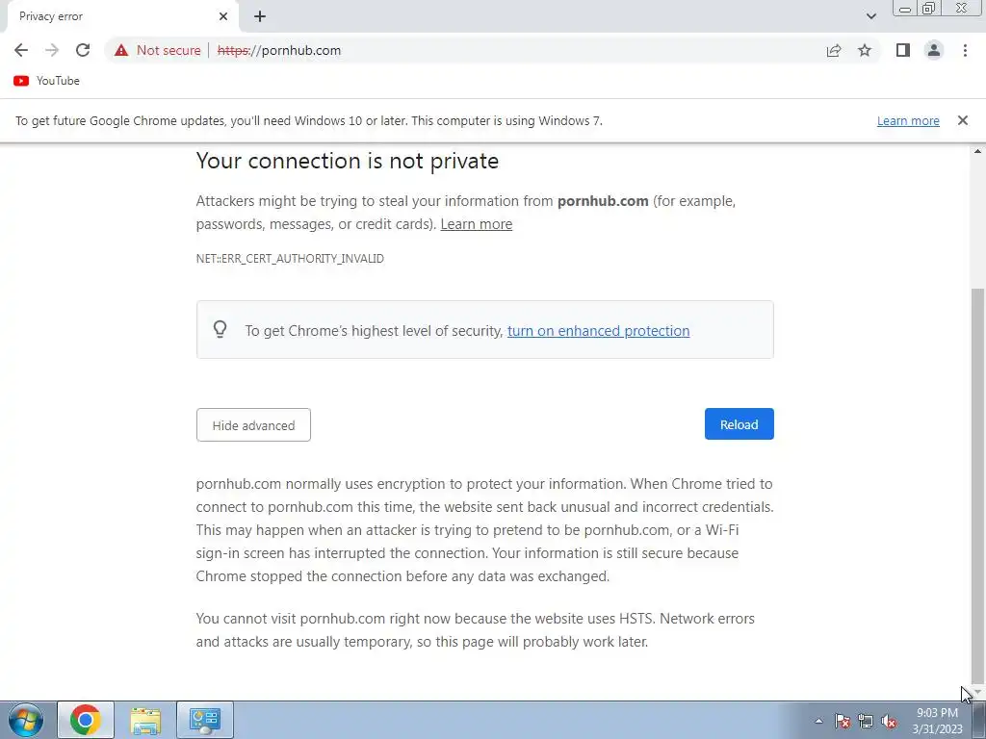
Task: Click the lightbulb icon in the security tip
Action: click(221, 329)
